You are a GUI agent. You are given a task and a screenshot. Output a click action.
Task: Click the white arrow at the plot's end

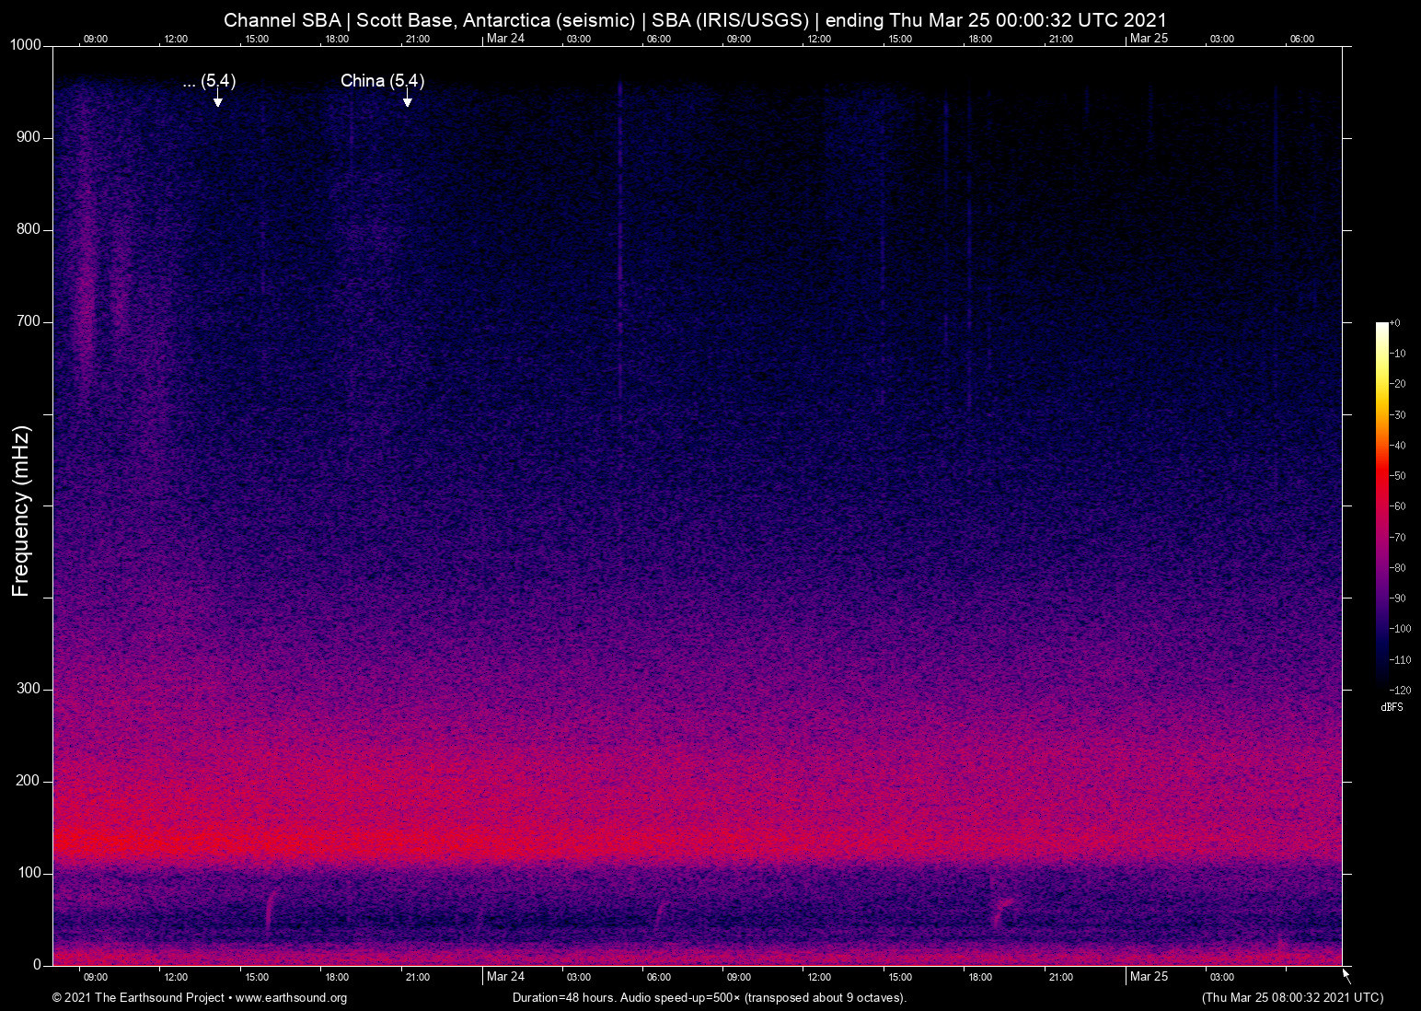tap(1346, 975)
